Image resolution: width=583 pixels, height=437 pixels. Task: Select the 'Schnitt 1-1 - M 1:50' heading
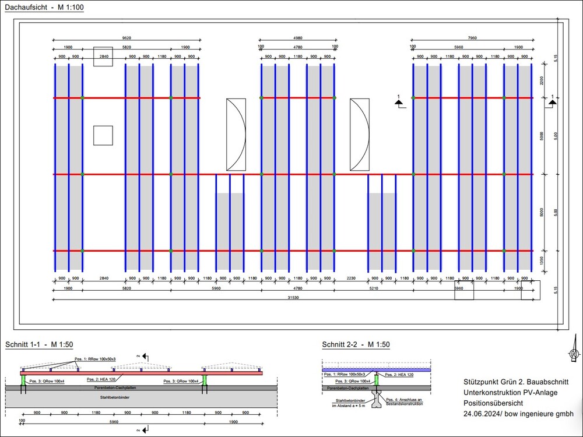[39, 344]
